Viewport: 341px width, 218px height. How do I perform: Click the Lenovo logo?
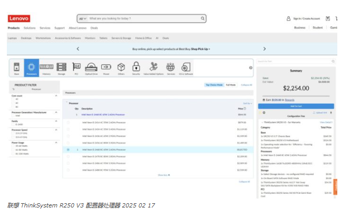[x=19, y=18]
